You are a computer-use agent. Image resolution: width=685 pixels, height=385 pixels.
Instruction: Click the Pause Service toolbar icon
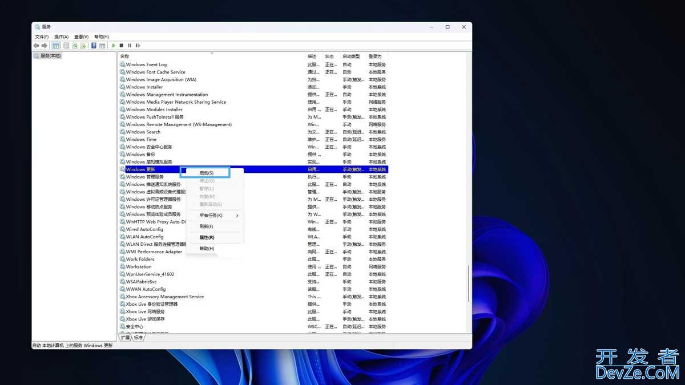(x=130, y=46)
